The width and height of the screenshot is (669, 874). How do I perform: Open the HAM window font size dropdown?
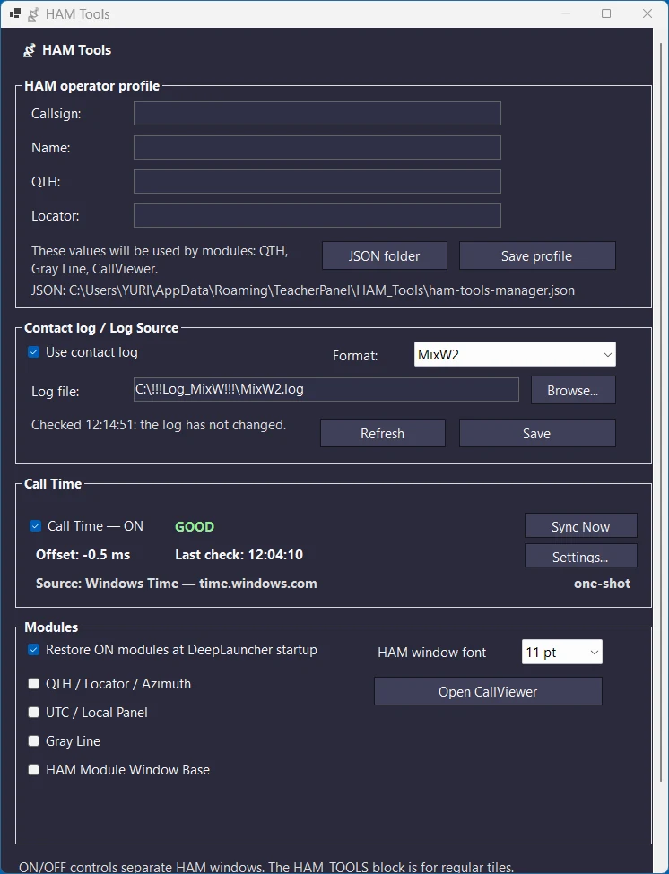coord(562,653)
